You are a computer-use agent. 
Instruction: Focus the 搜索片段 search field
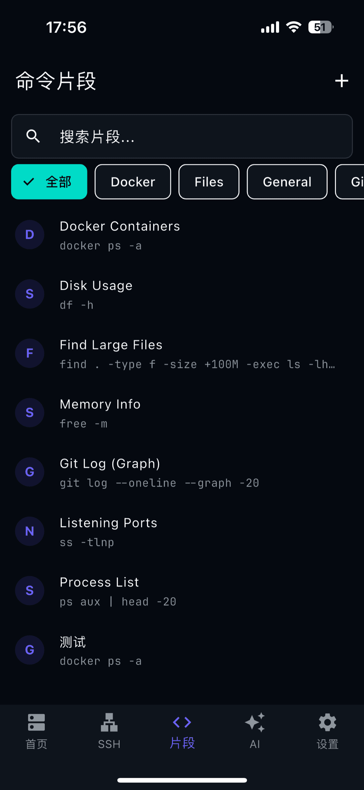point(182,136)
